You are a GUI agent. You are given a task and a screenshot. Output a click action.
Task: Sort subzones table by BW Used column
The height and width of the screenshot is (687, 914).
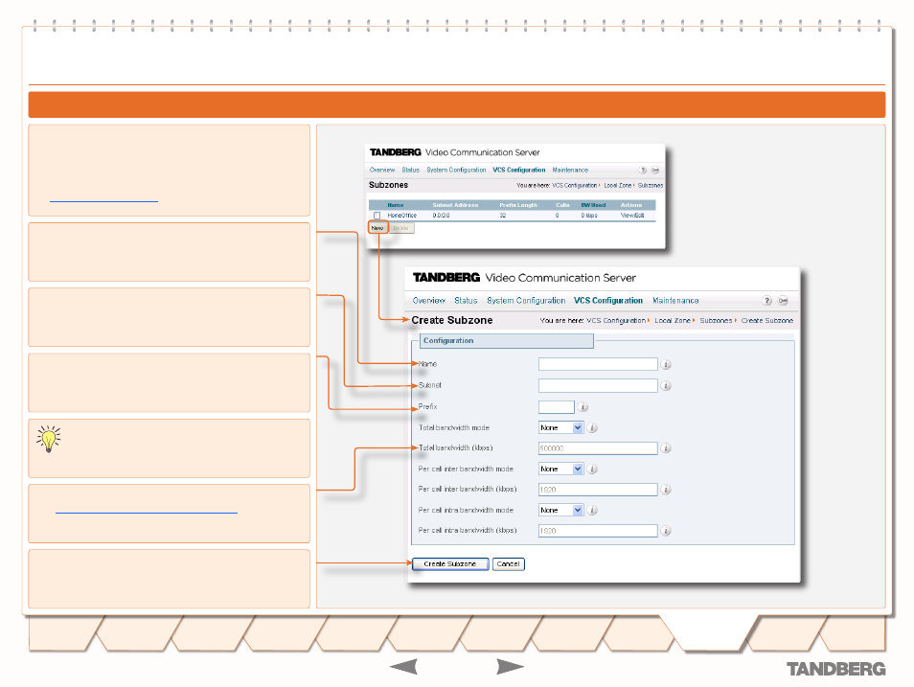pyautogui.click(x=593, y=205)
